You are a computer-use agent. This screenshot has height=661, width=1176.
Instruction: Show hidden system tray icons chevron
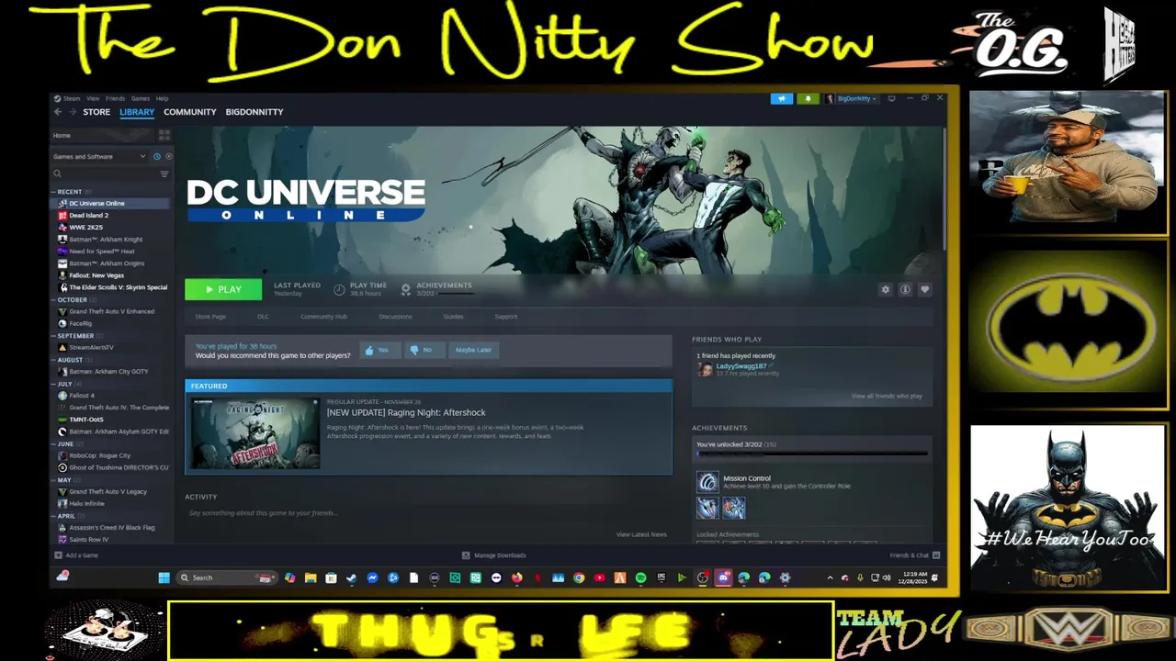(x=830, y=577)
